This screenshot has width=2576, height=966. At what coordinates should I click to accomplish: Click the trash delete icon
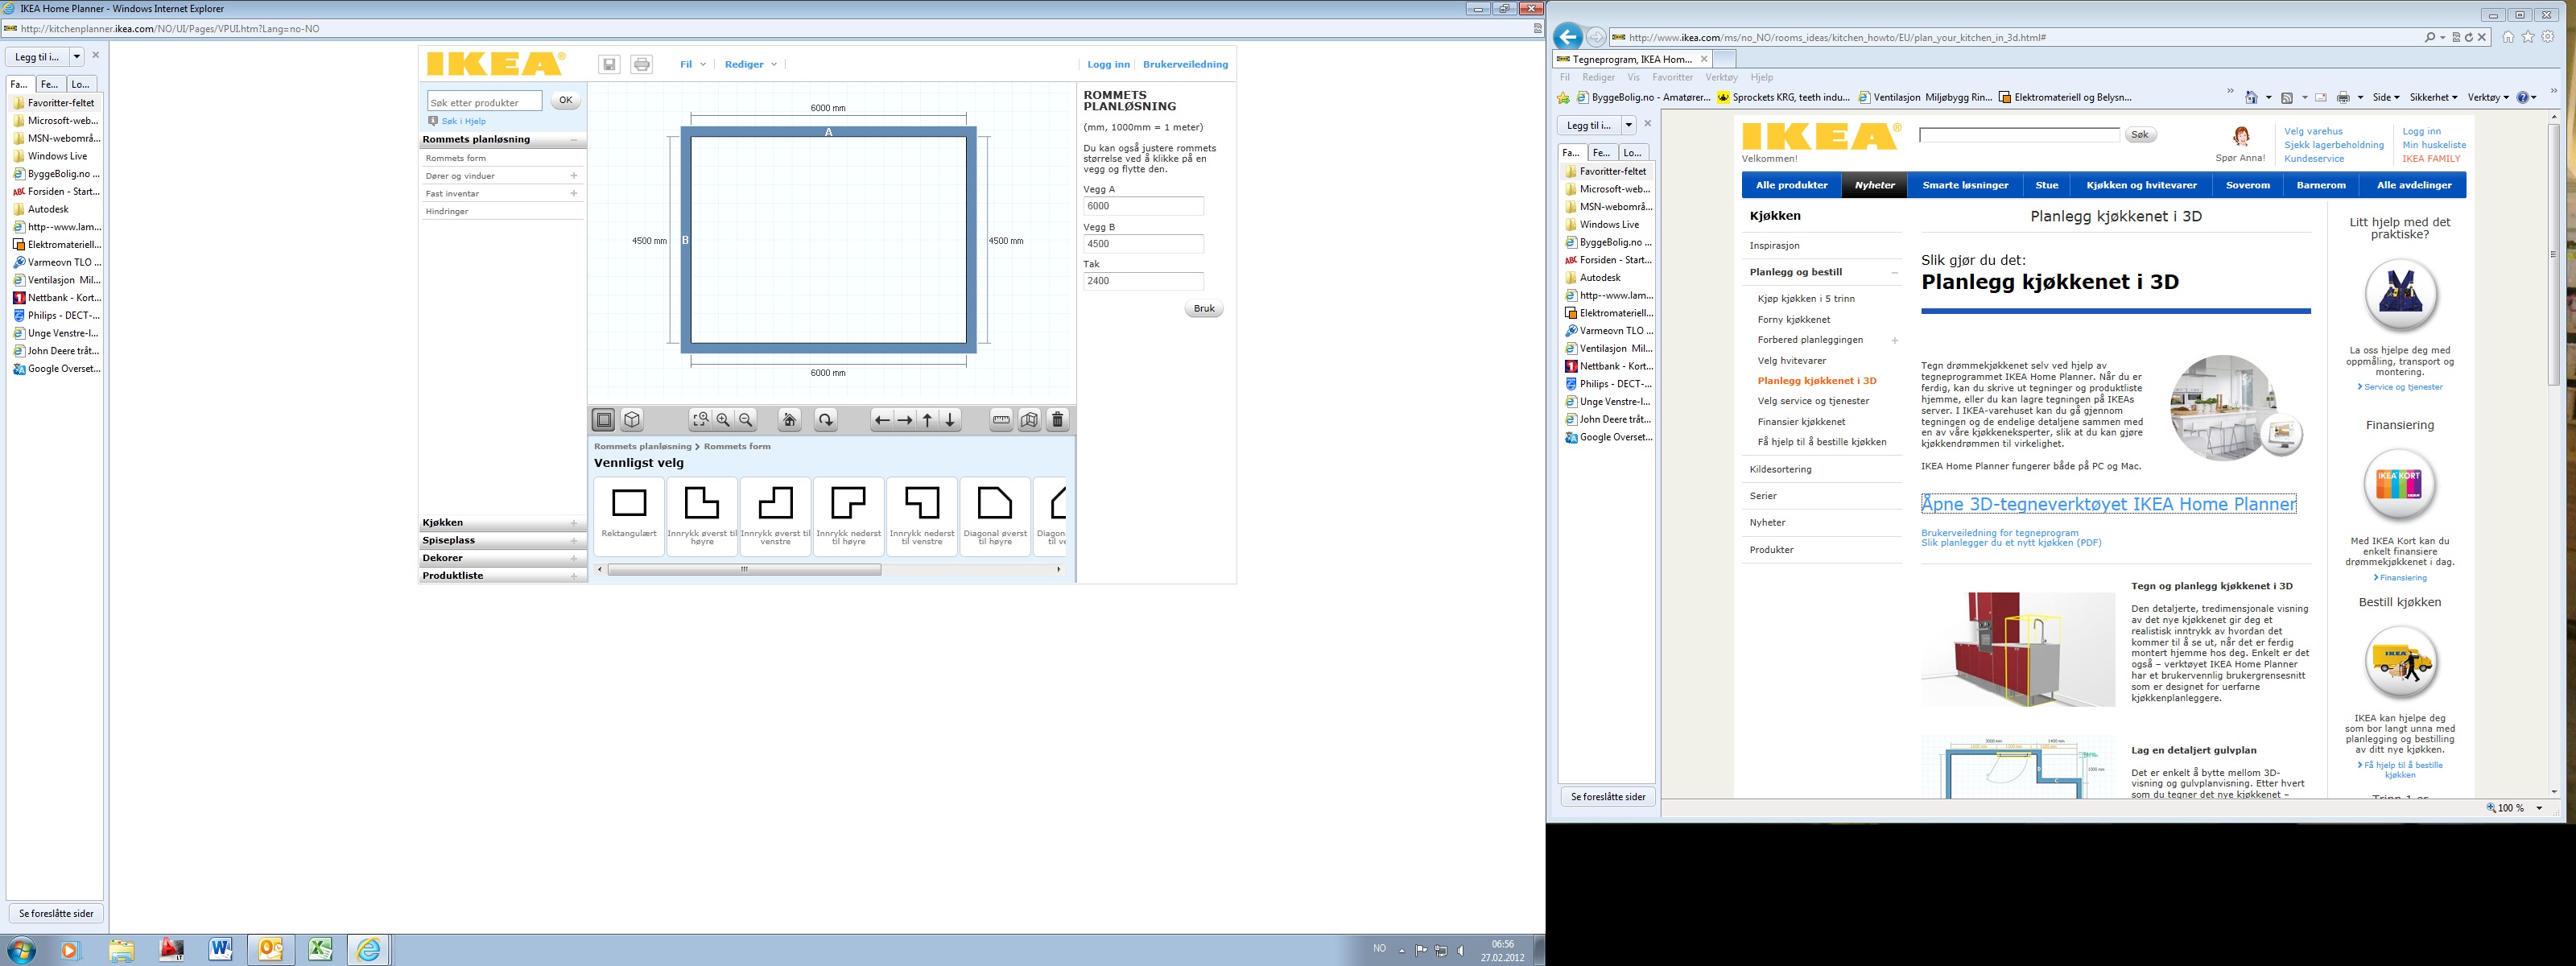pos(1058,420)
